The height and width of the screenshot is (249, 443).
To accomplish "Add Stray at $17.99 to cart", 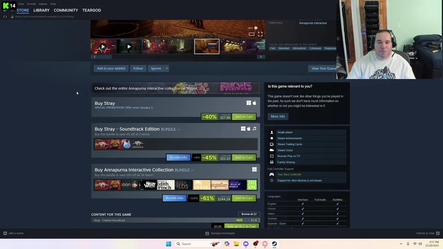I will point(244,117).
